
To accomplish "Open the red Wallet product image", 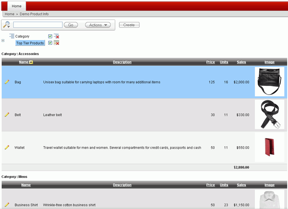I will point(269,147).
